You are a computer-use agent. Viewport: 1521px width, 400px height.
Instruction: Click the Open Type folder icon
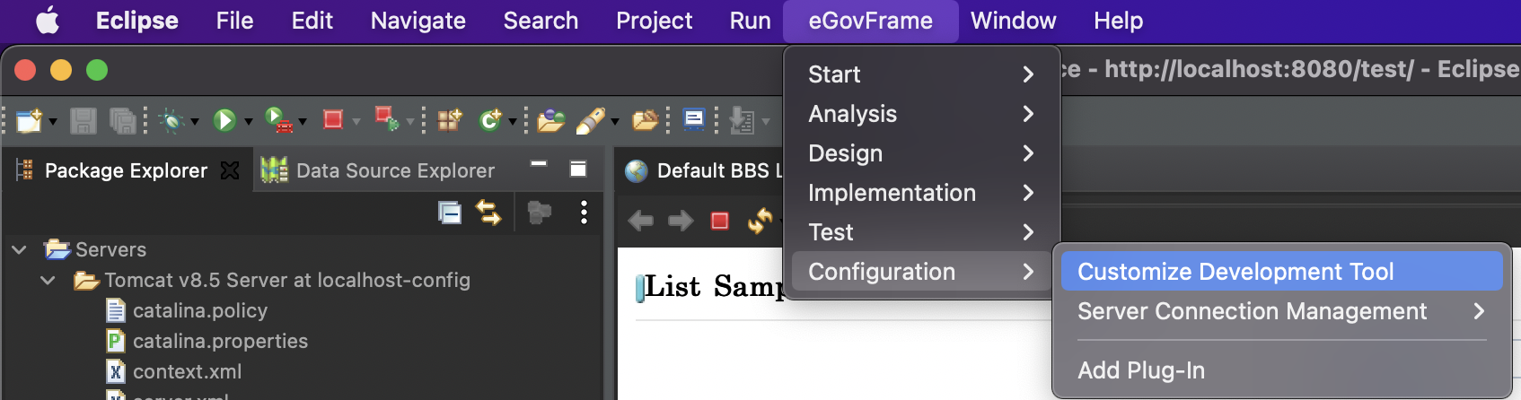550,120
